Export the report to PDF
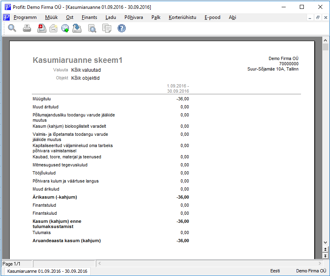 (42, 28)
